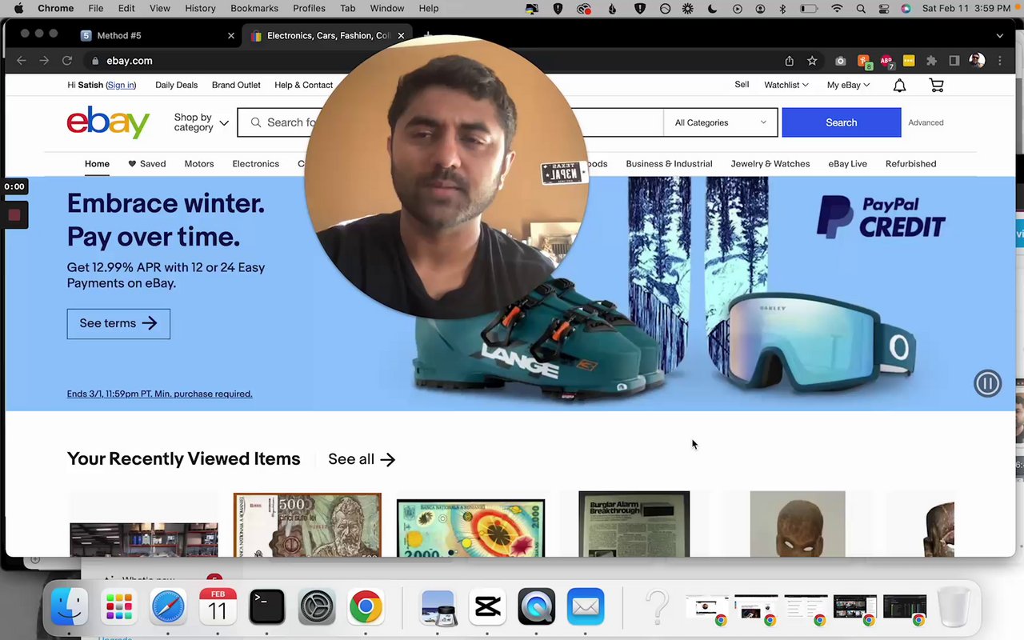Open the Profiles menu
Screen dimensions: 1024x640
coord(309,9)
